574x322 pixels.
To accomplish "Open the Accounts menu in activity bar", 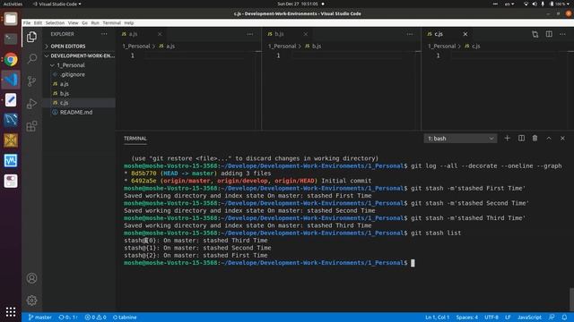I will [x=32, y=278].
